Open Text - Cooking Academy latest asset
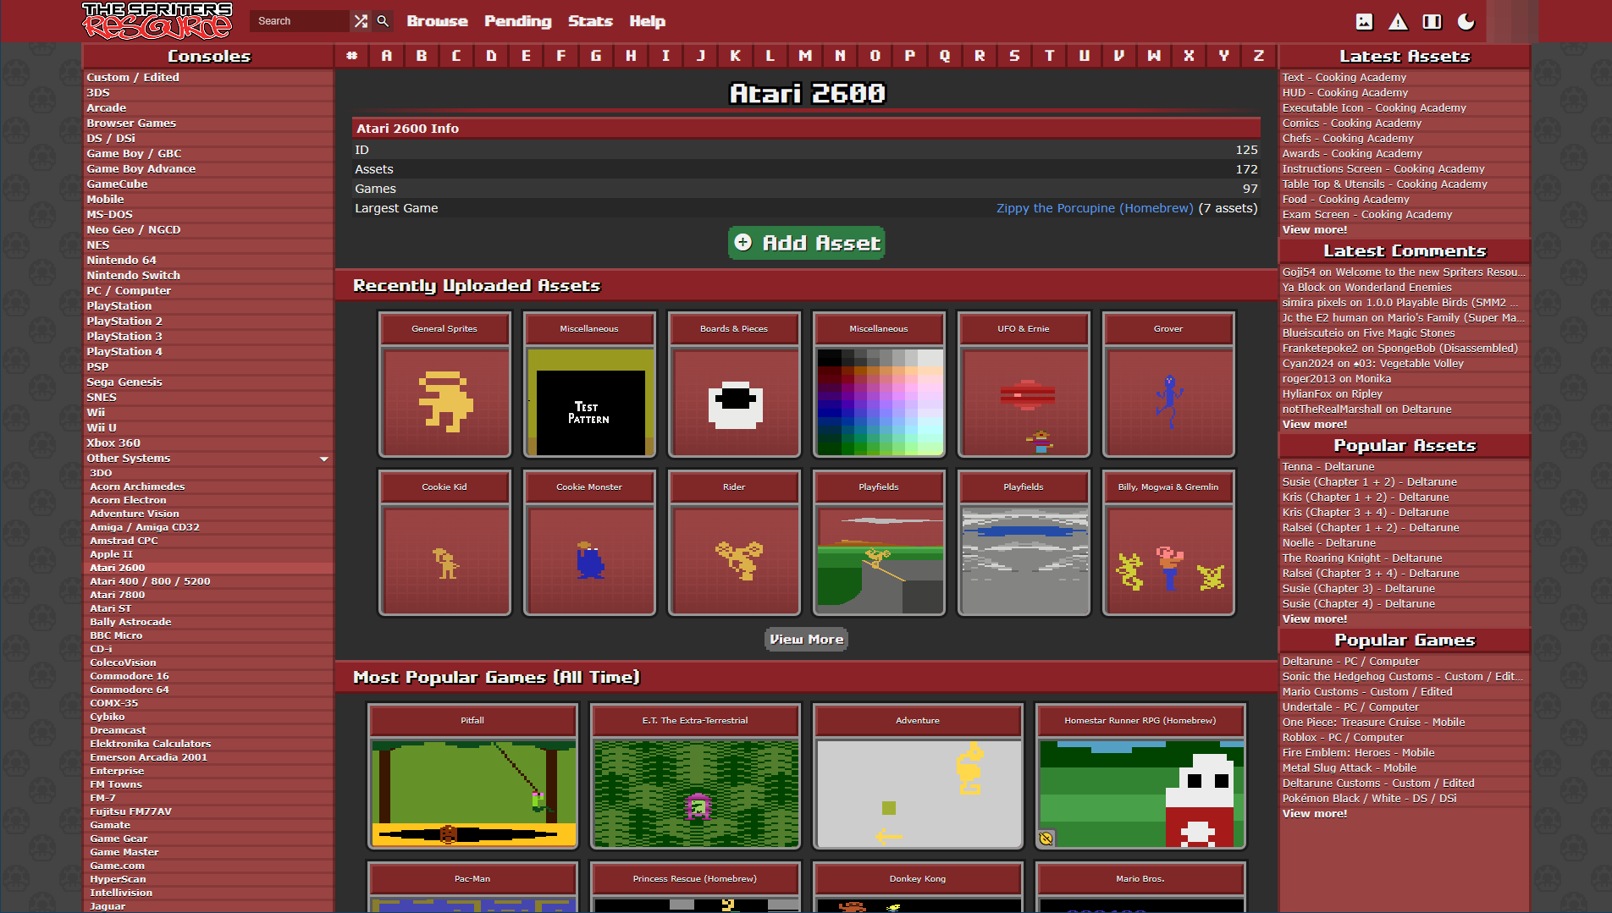1612x913 pixels. (x=1344, y=77)
